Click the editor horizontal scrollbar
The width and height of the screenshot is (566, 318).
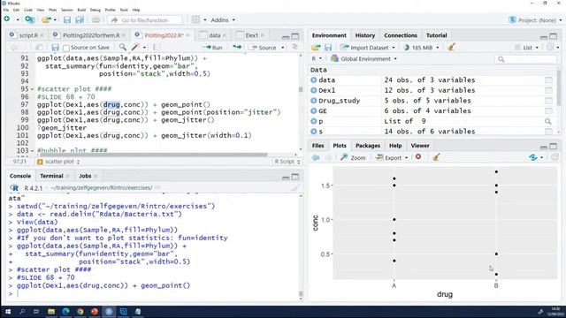click(153, 155)
